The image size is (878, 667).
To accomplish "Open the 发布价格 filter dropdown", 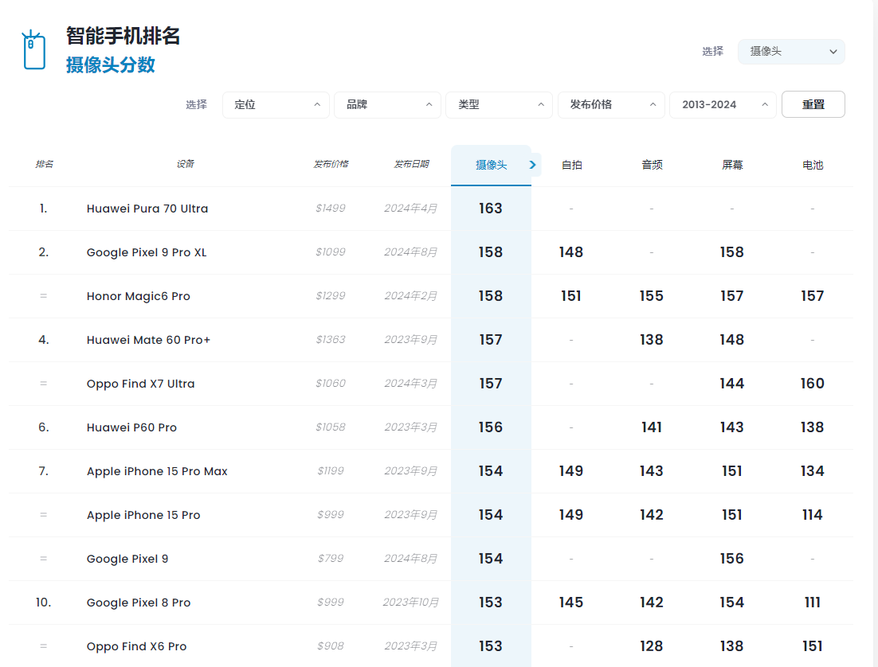I will tap(611, 105).
